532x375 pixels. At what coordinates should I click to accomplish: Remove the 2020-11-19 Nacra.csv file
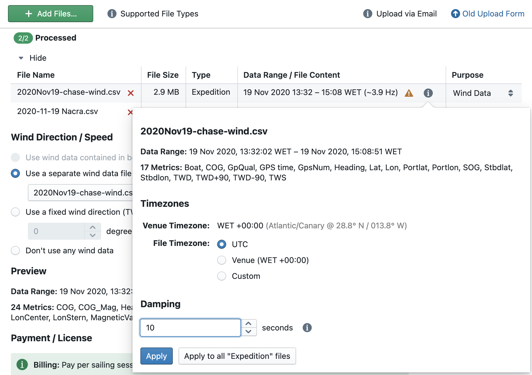(130, 112)
